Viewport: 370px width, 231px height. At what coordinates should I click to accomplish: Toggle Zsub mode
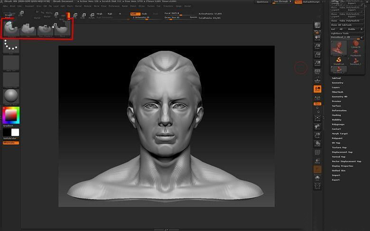(144, 14)
